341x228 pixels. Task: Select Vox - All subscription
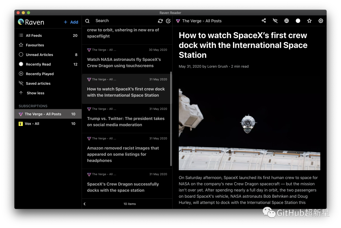click(x=48, y=123)
